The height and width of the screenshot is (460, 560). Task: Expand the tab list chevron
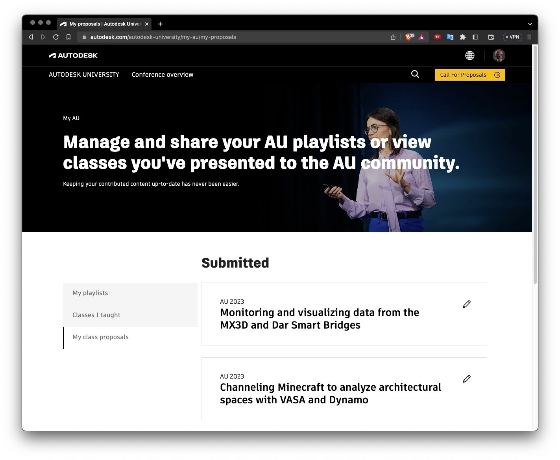(x=530, y=24)
